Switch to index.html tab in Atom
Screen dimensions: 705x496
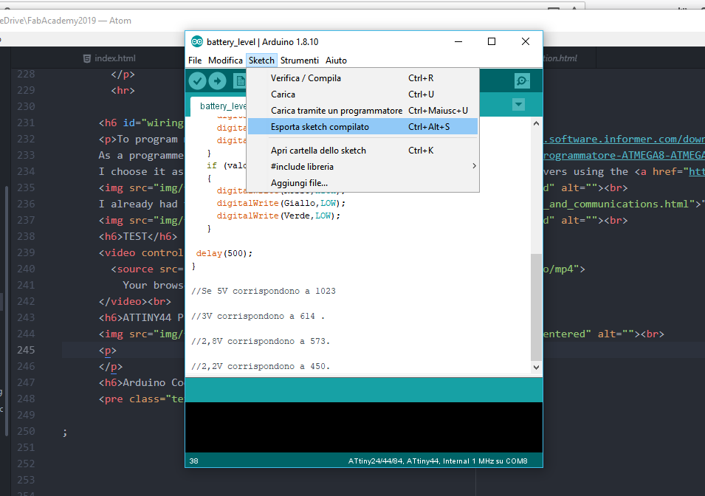coord(114,58)
